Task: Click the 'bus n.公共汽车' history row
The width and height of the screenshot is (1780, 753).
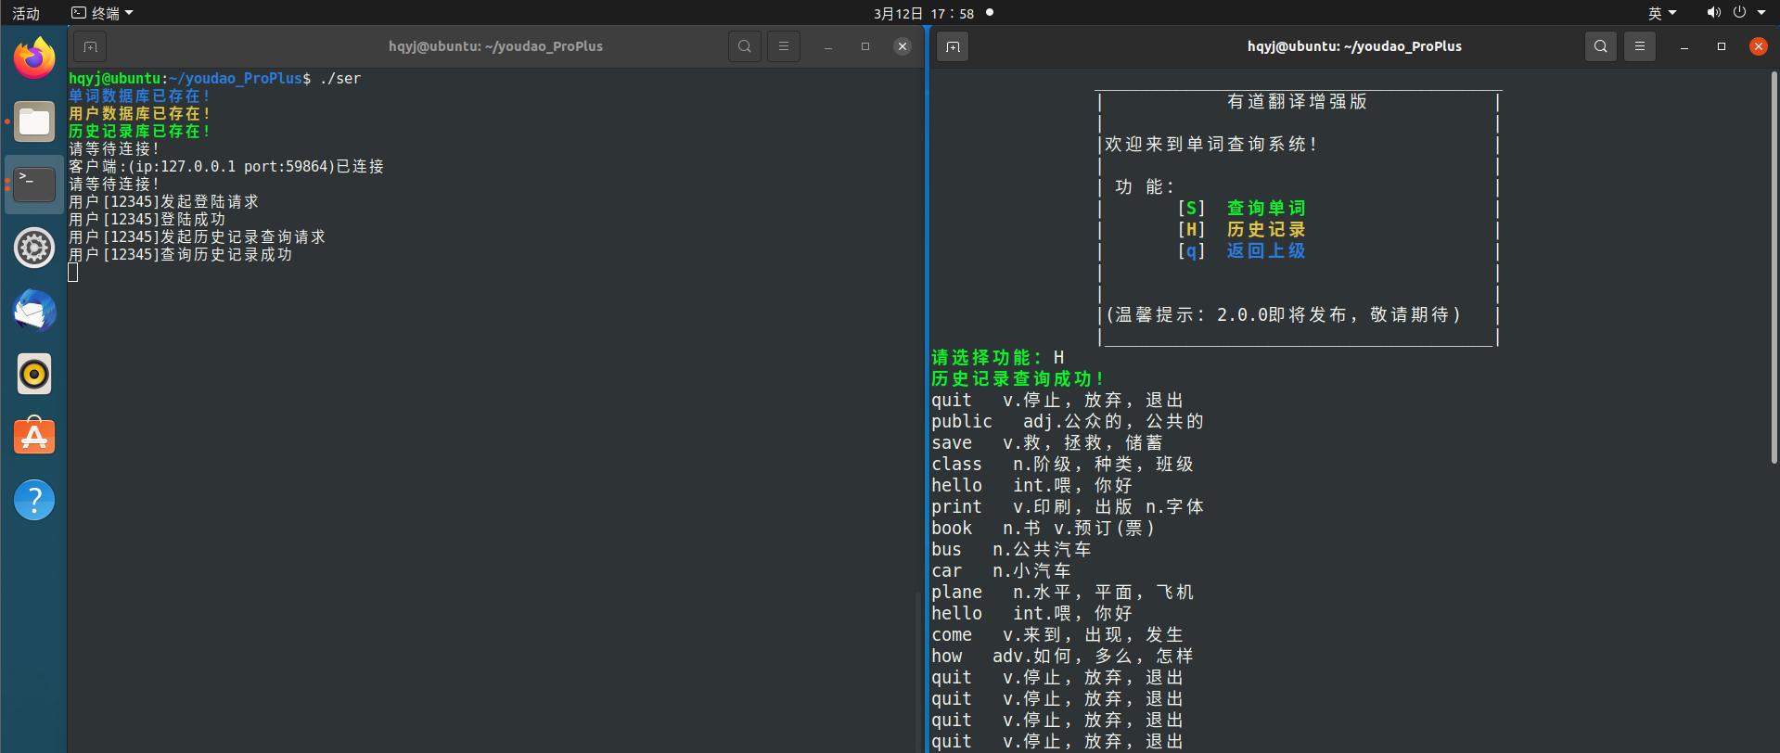Action: click(1012, 549)
